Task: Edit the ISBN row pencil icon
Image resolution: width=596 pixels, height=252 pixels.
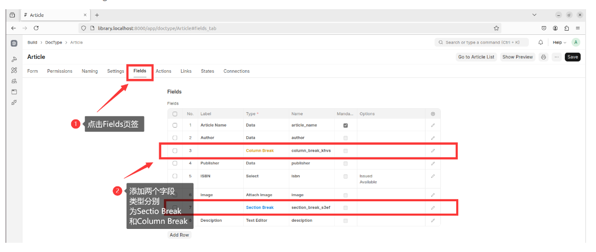Action: point(433,176)
